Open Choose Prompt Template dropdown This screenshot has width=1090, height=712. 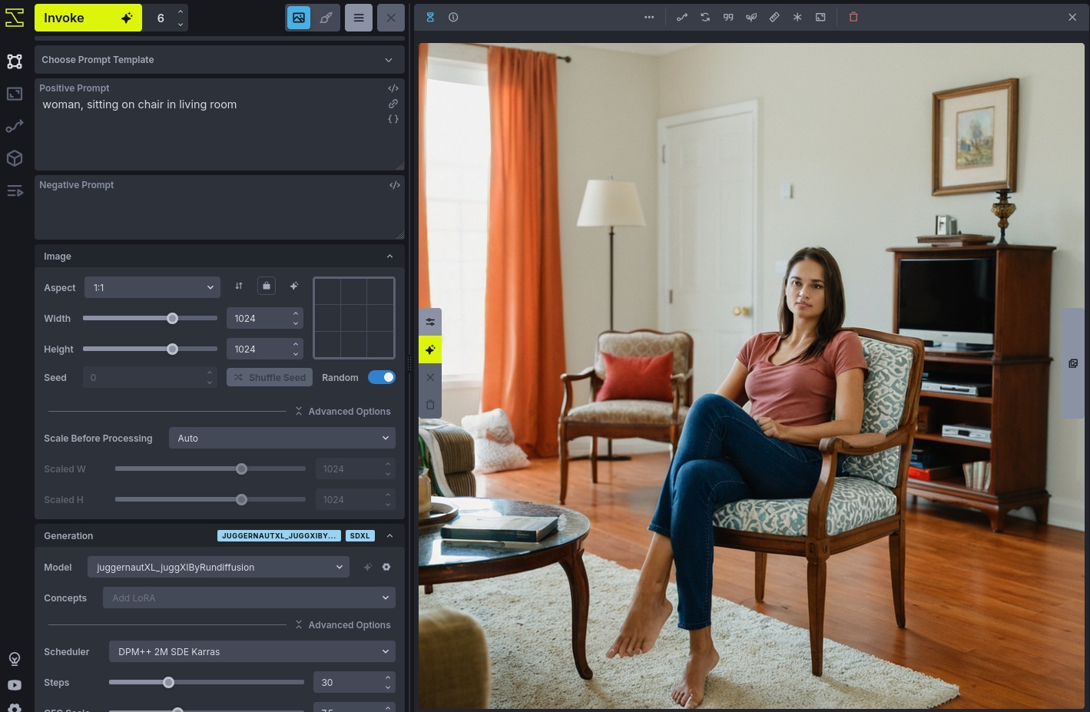pyautogui.click(x=219, y=60)
